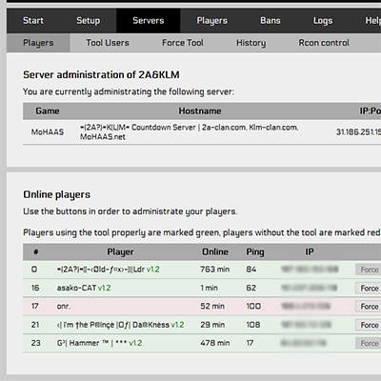The image size is (381, 381).
Task: Select the player name ending in Ldr v1.2
Action: (109, 270)
